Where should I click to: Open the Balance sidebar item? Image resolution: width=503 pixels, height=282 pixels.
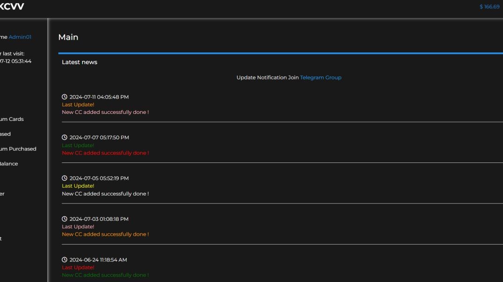coord(9,164)
